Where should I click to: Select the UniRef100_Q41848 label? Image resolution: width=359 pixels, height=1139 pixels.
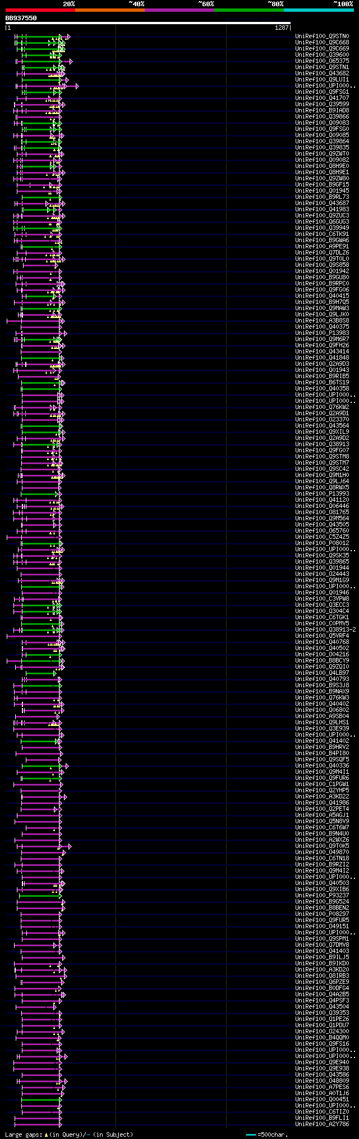coord(322,358)
